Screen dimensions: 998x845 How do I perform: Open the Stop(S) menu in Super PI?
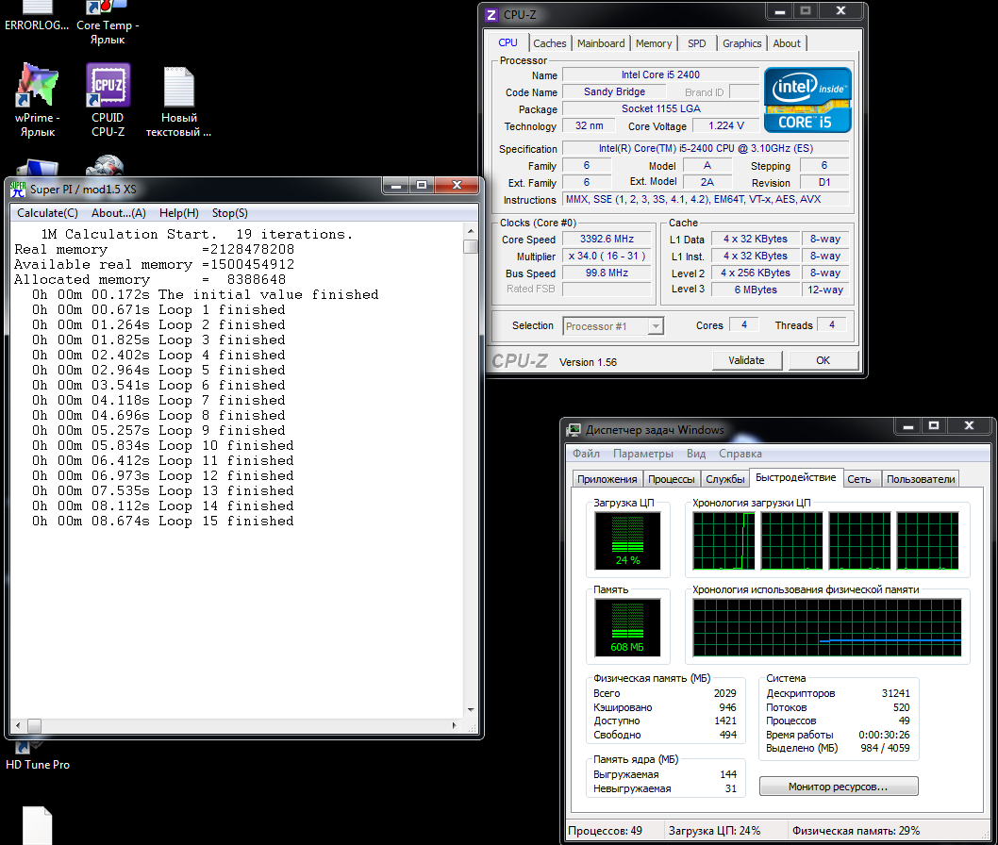coord(229,213)
